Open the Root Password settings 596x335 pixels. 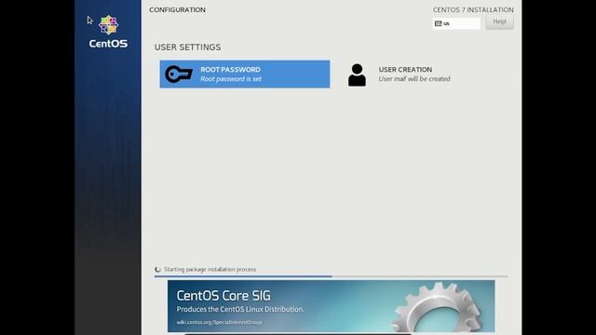[245, 74]
